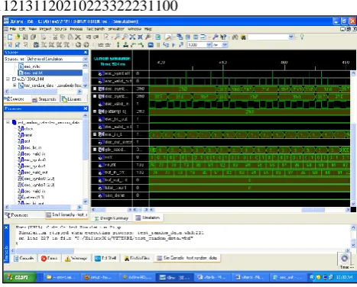The height and width of the screenshot is (287, 357).
Task: Open the Warnings tab in console
Action: (x=76, y=258)
